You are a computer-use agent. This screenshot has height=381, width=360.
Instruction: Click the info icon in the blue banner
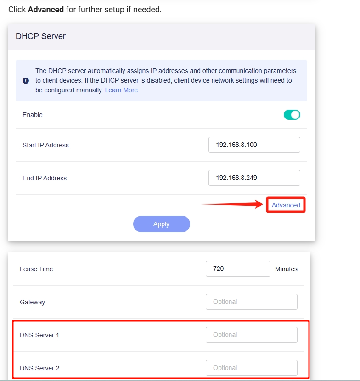(26, 80)
